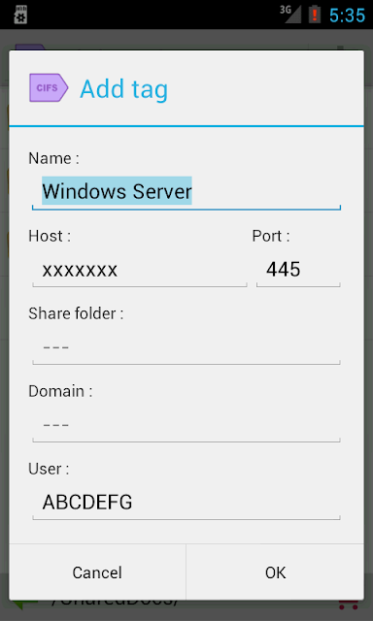Edit the Host field showing xxxxxxx
This screenshot has width=373, height=621.
[140, 271]
